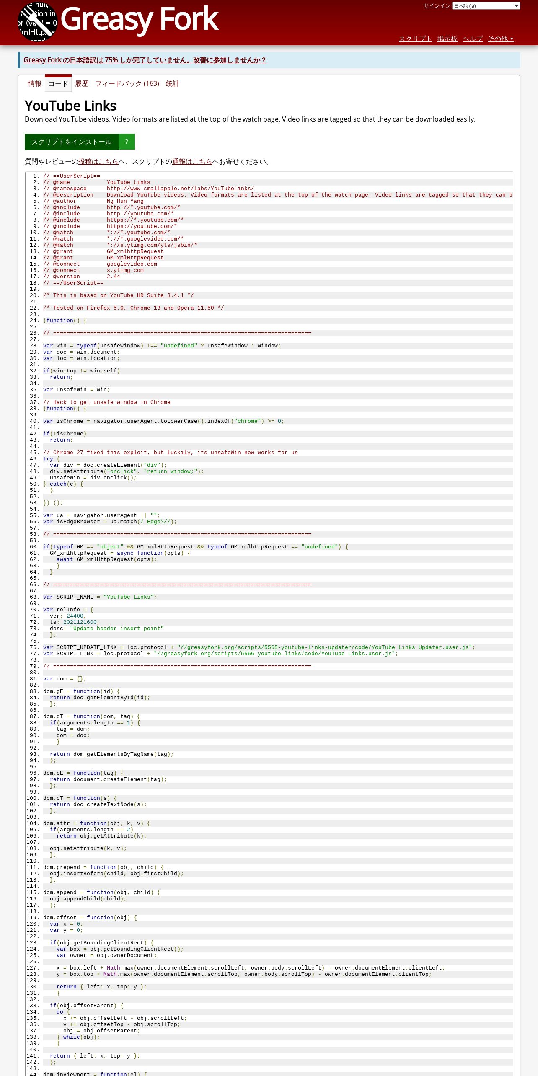Click the 'dom.gE = function(id)' line
Viewport: 538px width, 1076px height.
point(82,691)
